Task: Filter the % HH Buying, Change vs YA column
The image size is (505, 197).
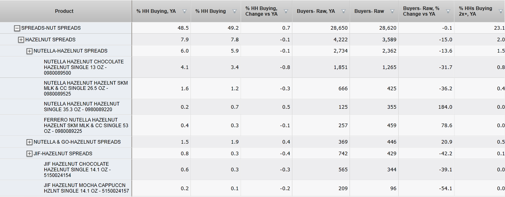Action: (286, 12)
